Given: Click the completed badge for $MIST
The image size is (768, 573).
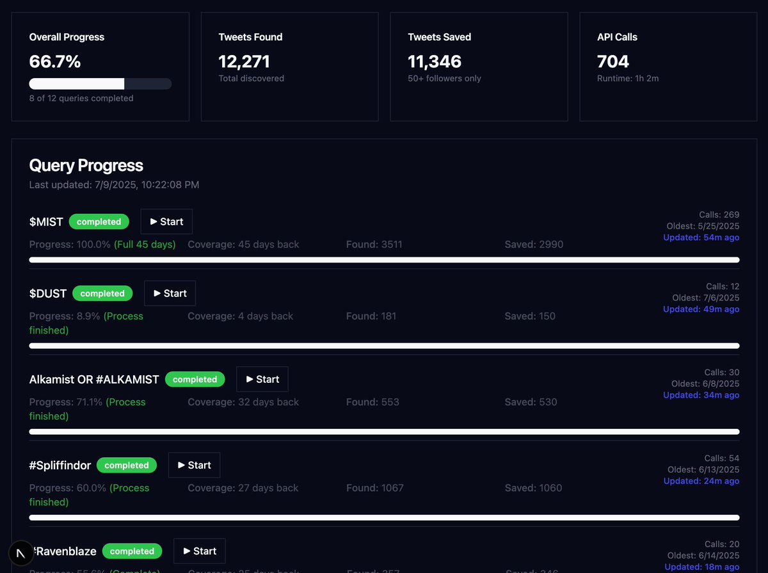Looking at the screenshot, I should [99, 222].
